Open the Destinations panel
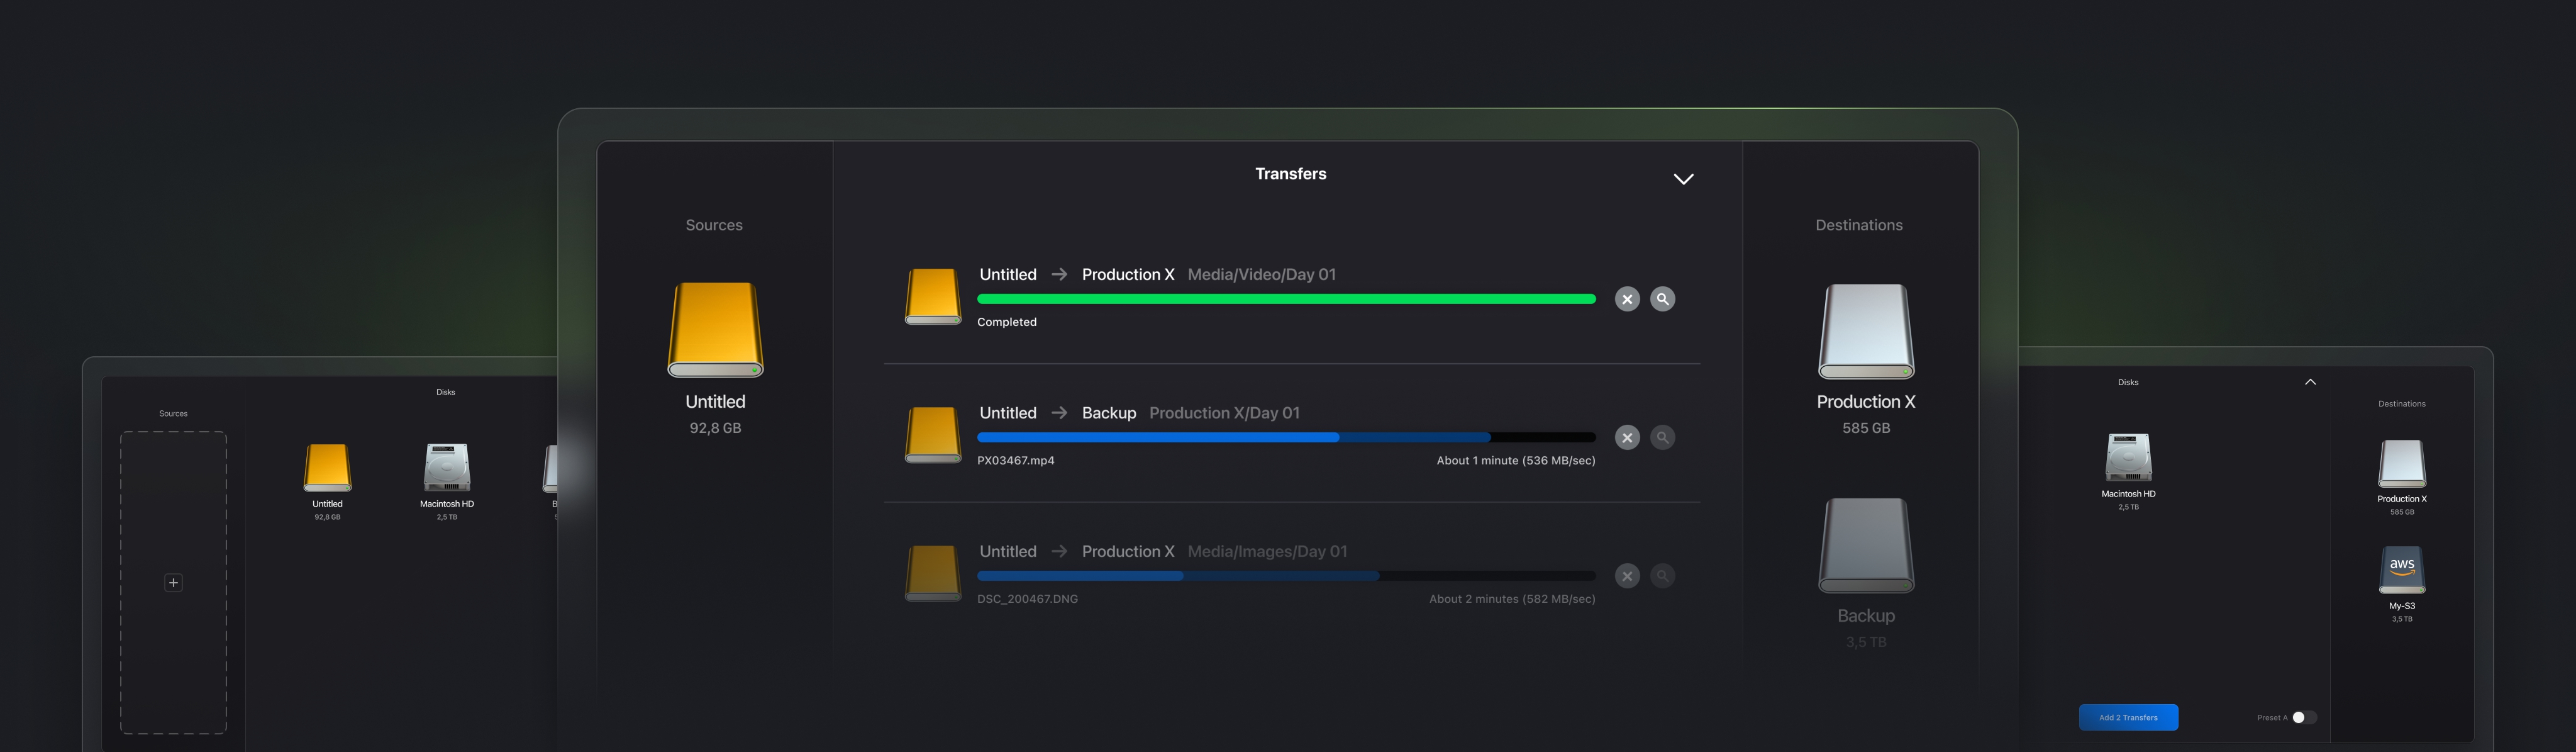The height and width of the screenshot is (752, 2576). pos(1859,224)
